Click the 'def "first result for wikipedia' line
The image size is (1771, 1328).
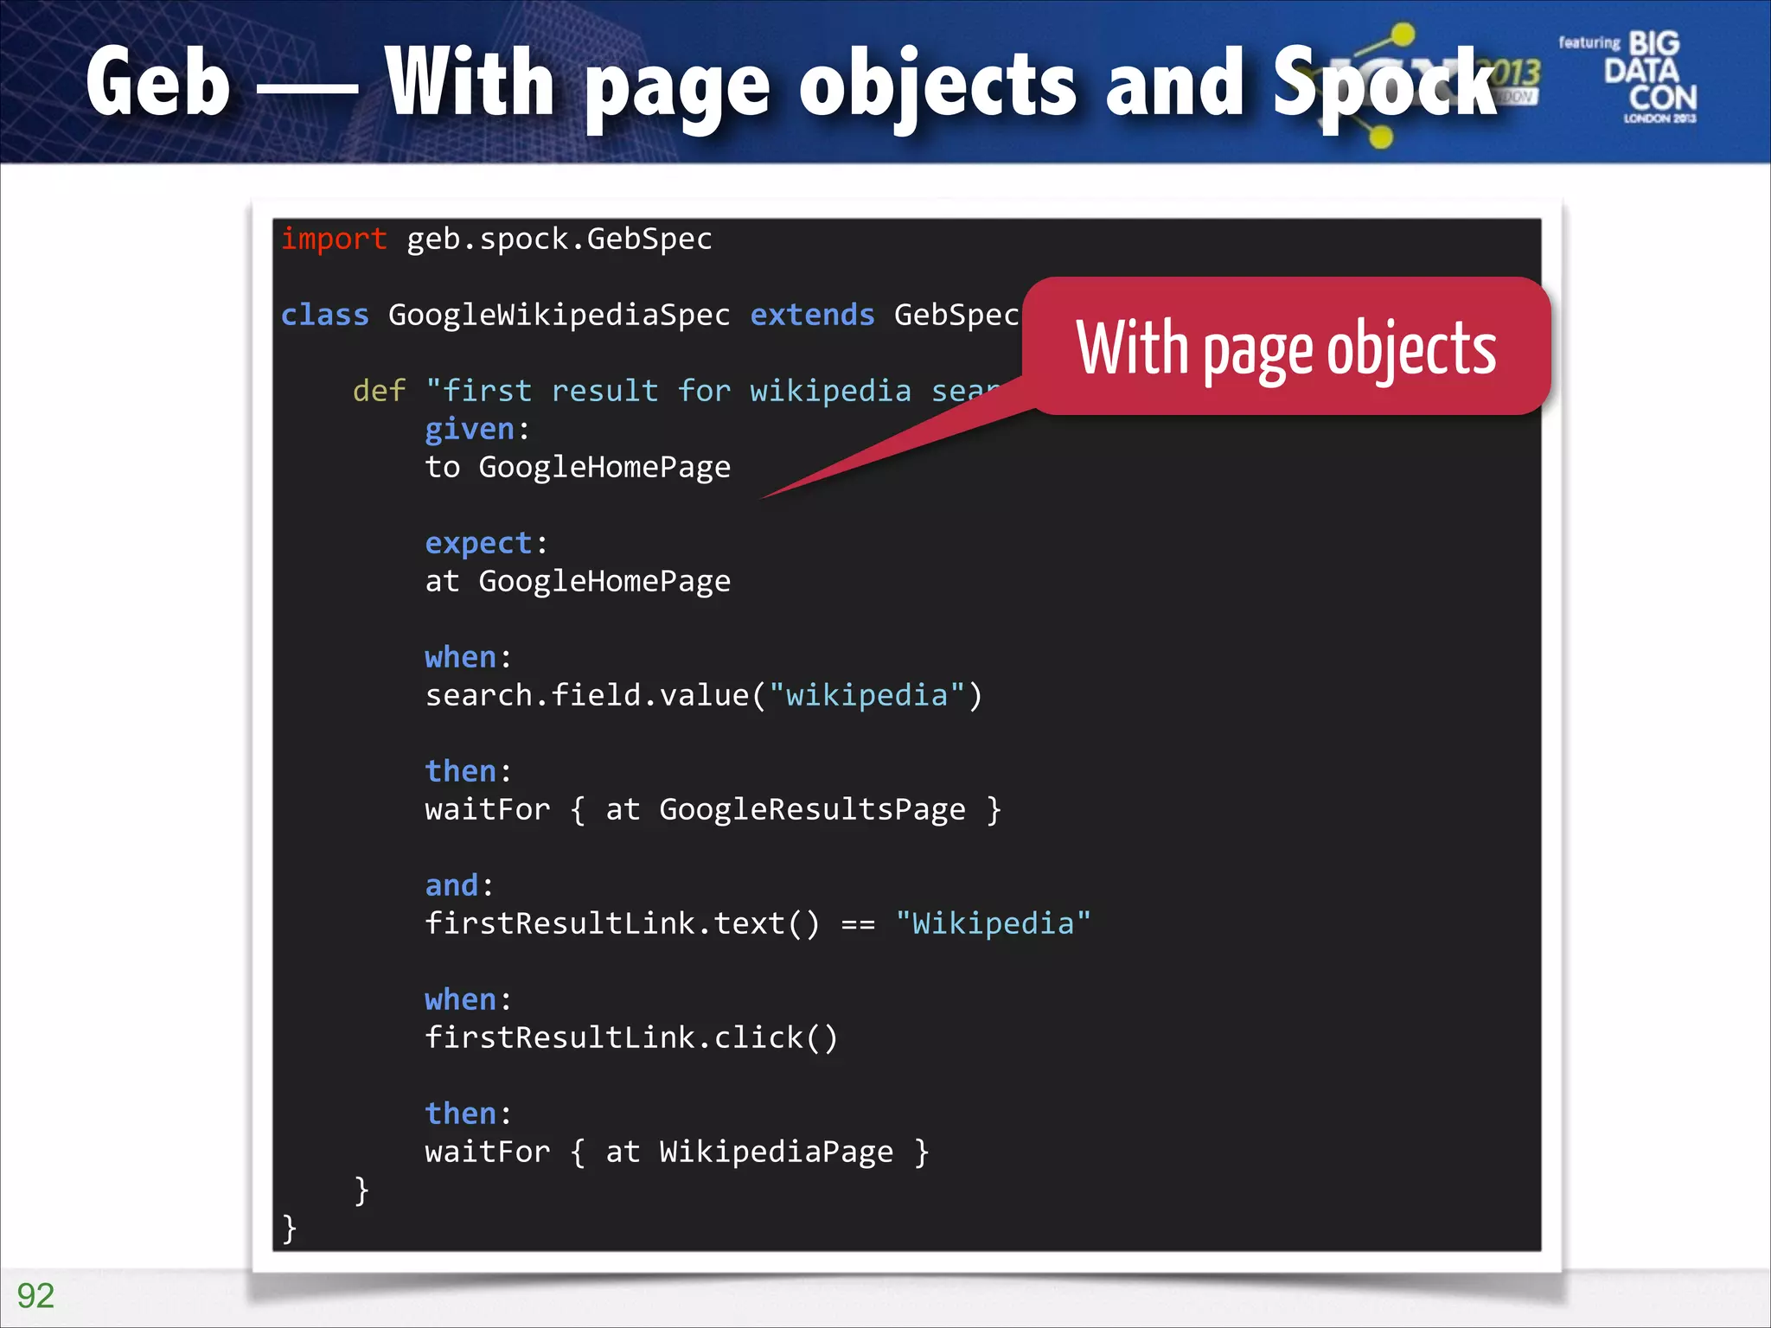(x=677, y=391)
